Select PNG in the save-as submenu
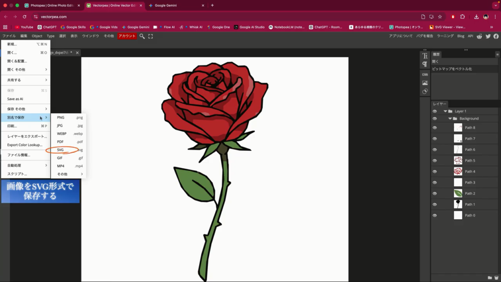 click(x=61, y=117)
